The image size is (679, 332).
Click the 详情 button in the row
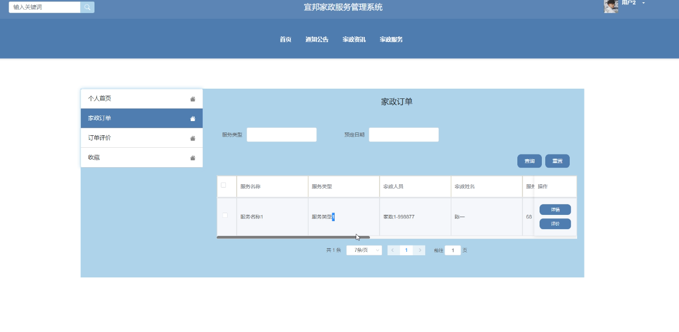(x=555, y=210)
